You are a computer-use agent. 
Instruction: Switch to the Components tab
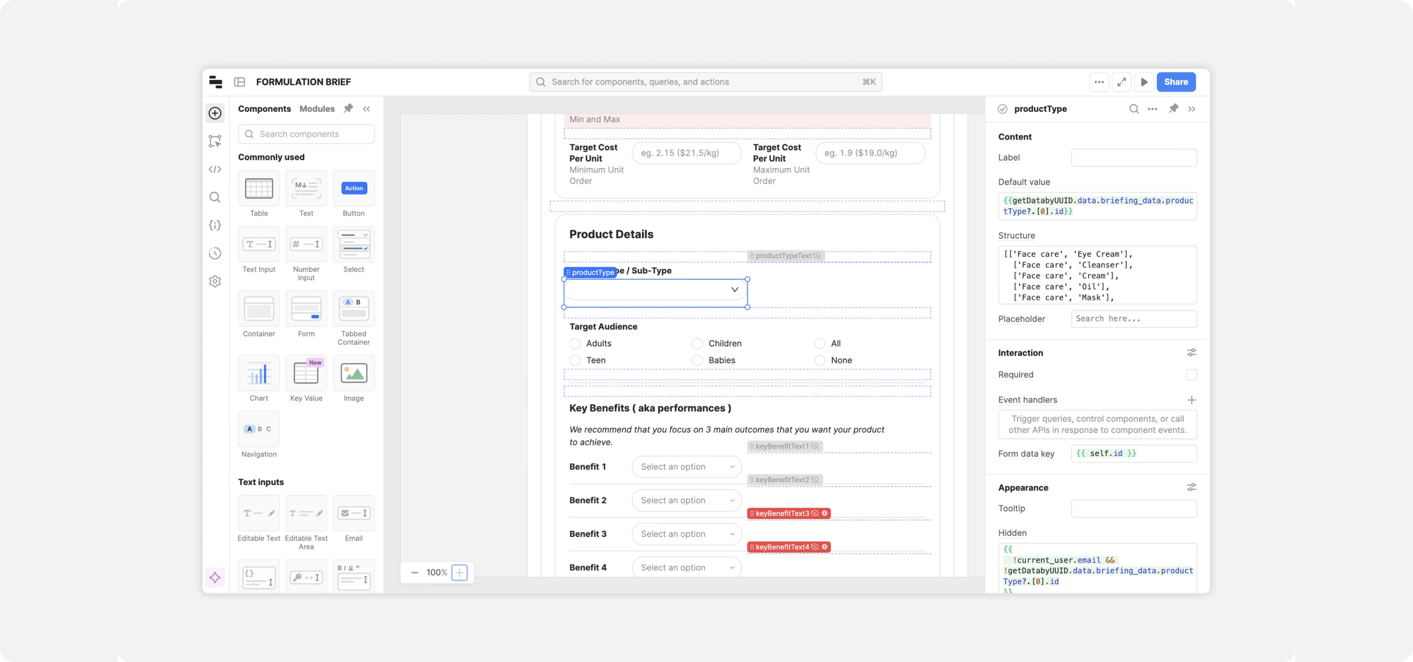pyautogui.click(x=265, y=109)
